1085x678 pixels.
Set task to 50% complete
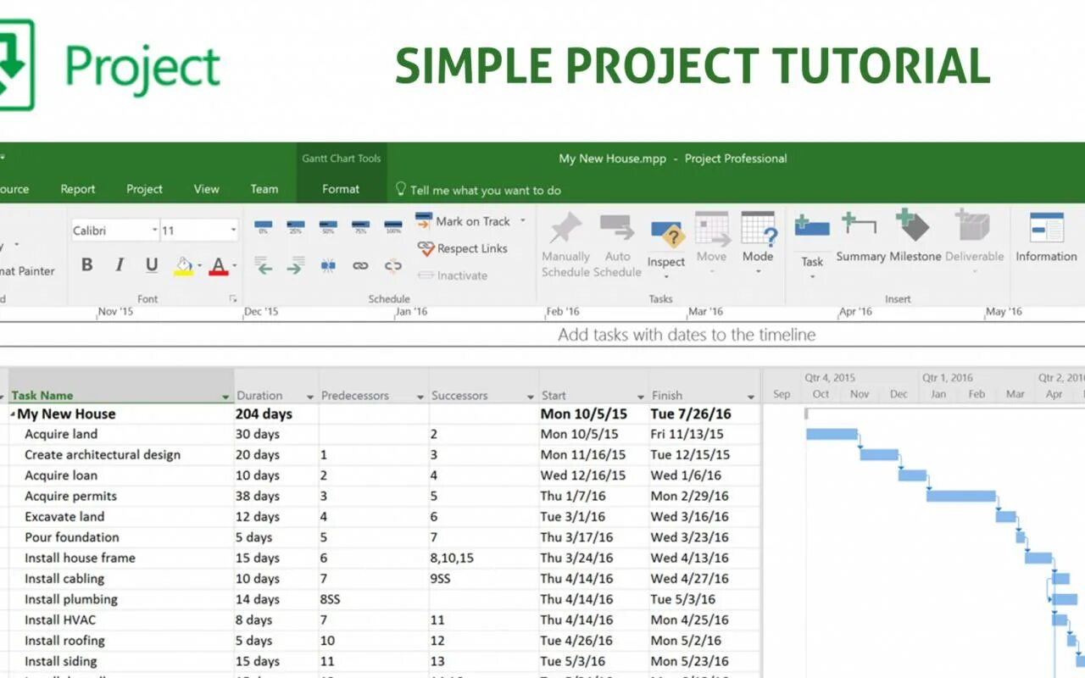click(x=328, y=226)
